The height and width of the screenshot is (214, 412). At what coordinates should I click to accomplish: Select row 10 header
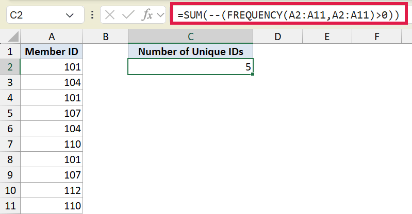click(10, 190)
